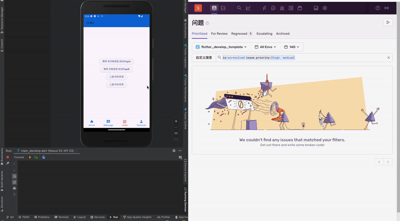Open flutter_develop_template project dropdown

click(221, 47)
